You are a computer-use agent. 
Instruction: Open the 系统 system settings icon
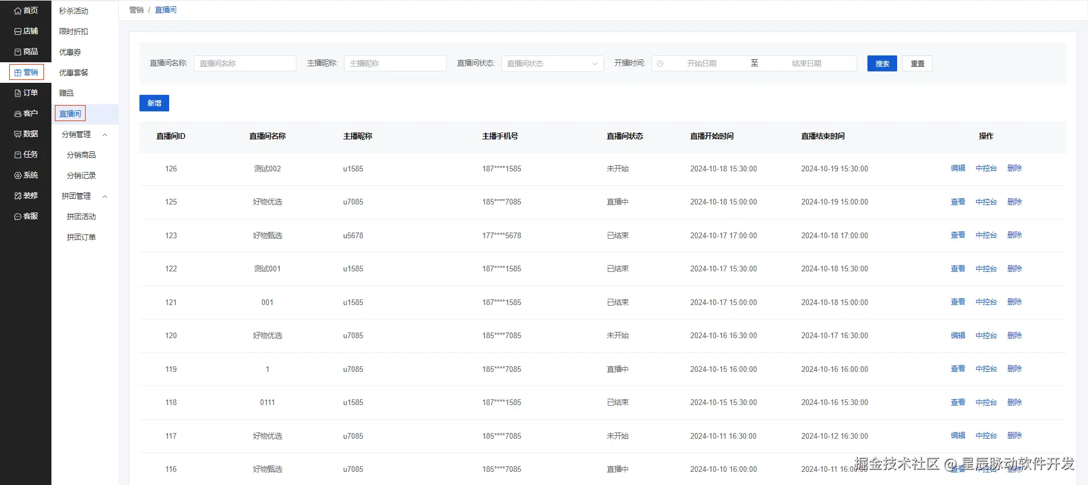pyautogui.click(x=18, y=175)
